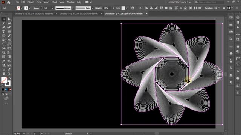The width and height of the screenshot is (241, 135).
Task: Swap fill and stroke colors
Action: coord(10,78)
